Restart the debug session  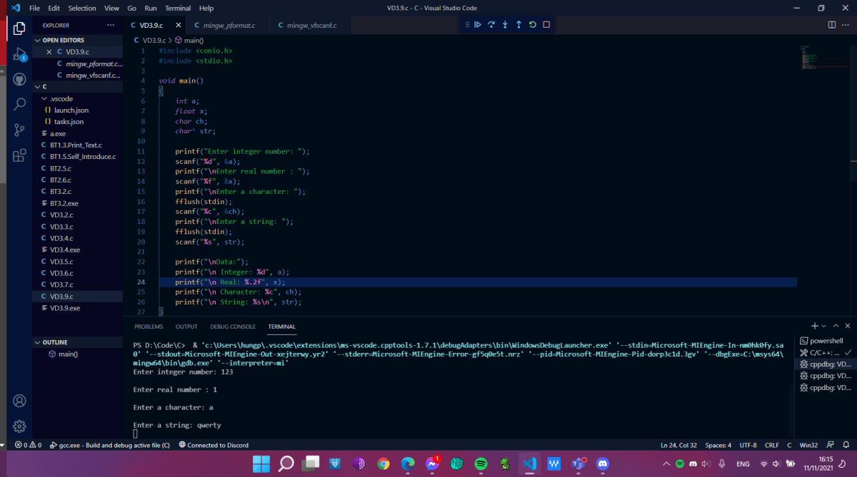(x=532, y=24)
